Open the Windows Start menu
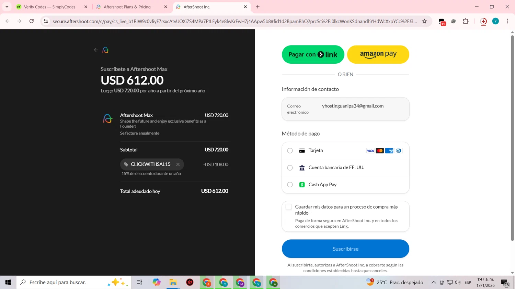515x289 pixels. click(x=8, y=282)
